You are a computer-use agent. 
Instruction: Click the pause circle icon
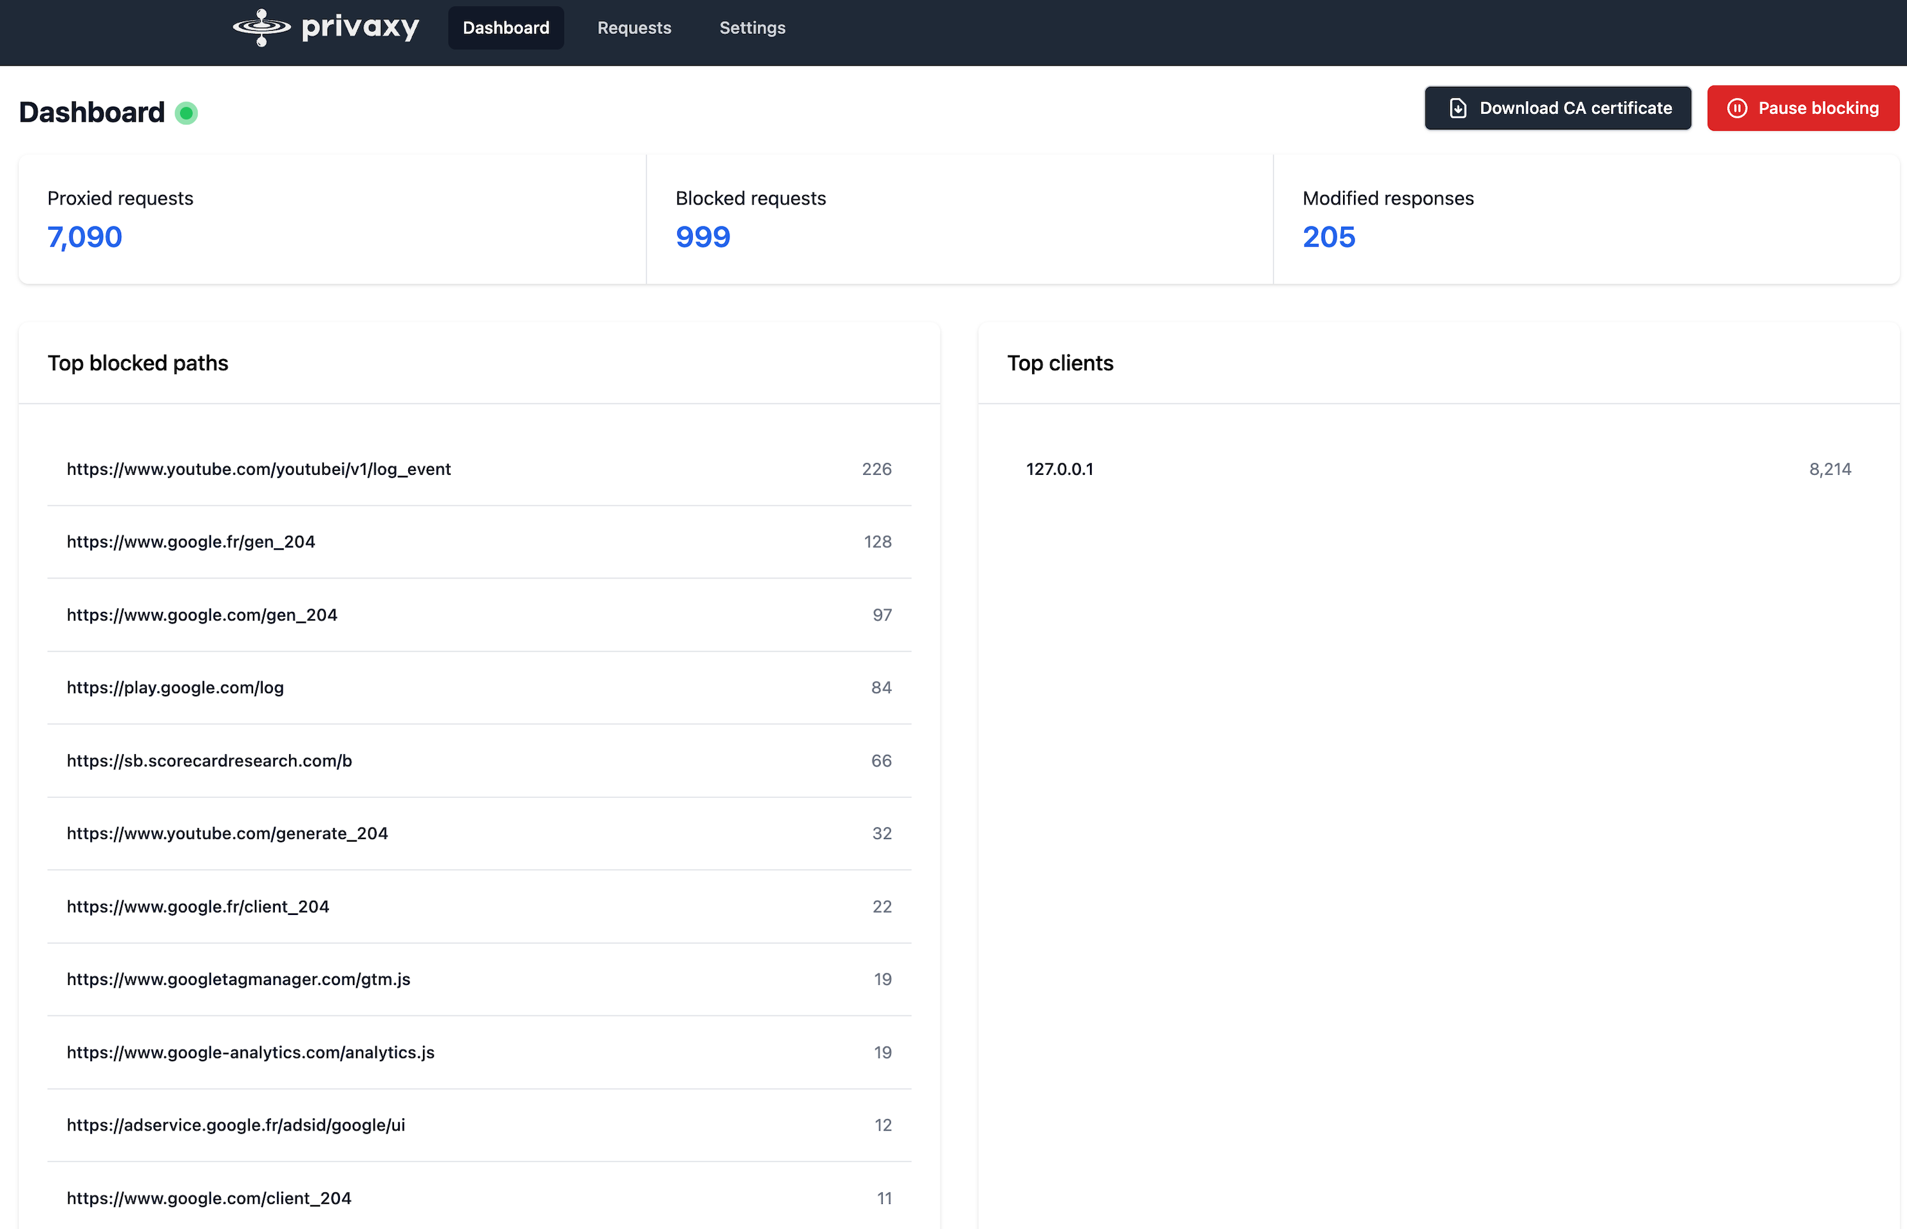pos(1737,109)
